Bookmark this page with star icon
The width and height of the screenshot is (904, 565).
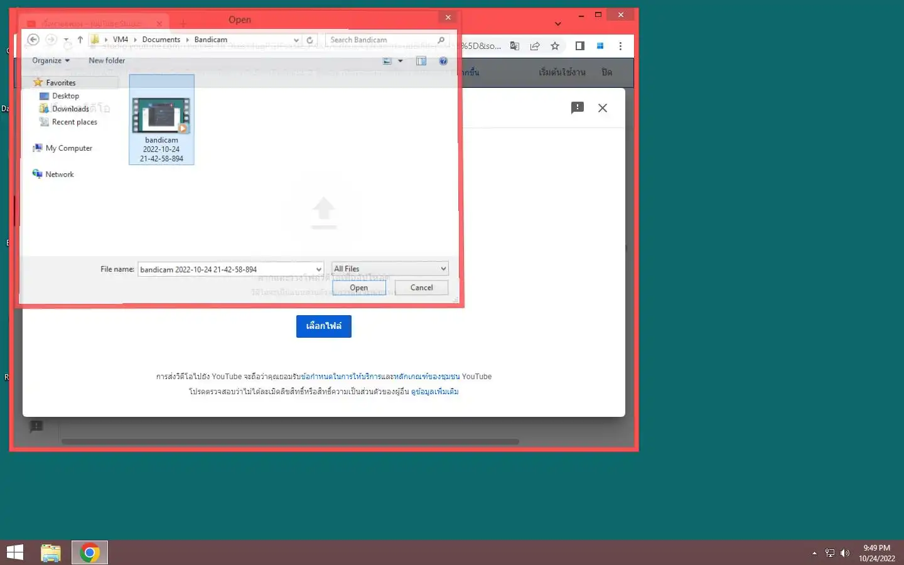[x=555, y=46]
